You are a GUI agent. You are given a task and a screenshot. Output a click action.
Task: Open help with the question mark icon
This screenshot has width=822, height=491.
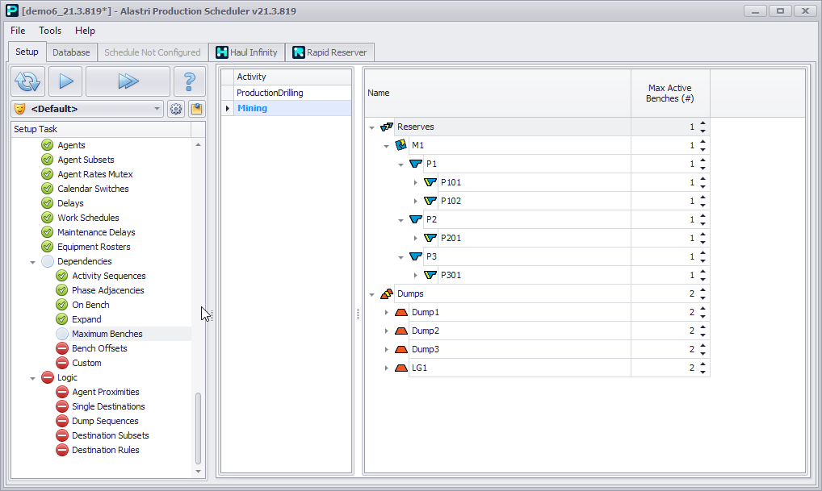[x=190, y=81]
